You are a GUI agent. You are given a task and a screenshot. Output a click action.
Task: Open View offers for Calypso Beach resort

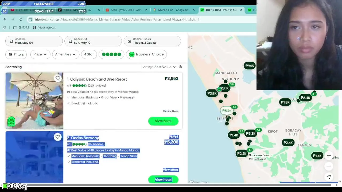171,111
